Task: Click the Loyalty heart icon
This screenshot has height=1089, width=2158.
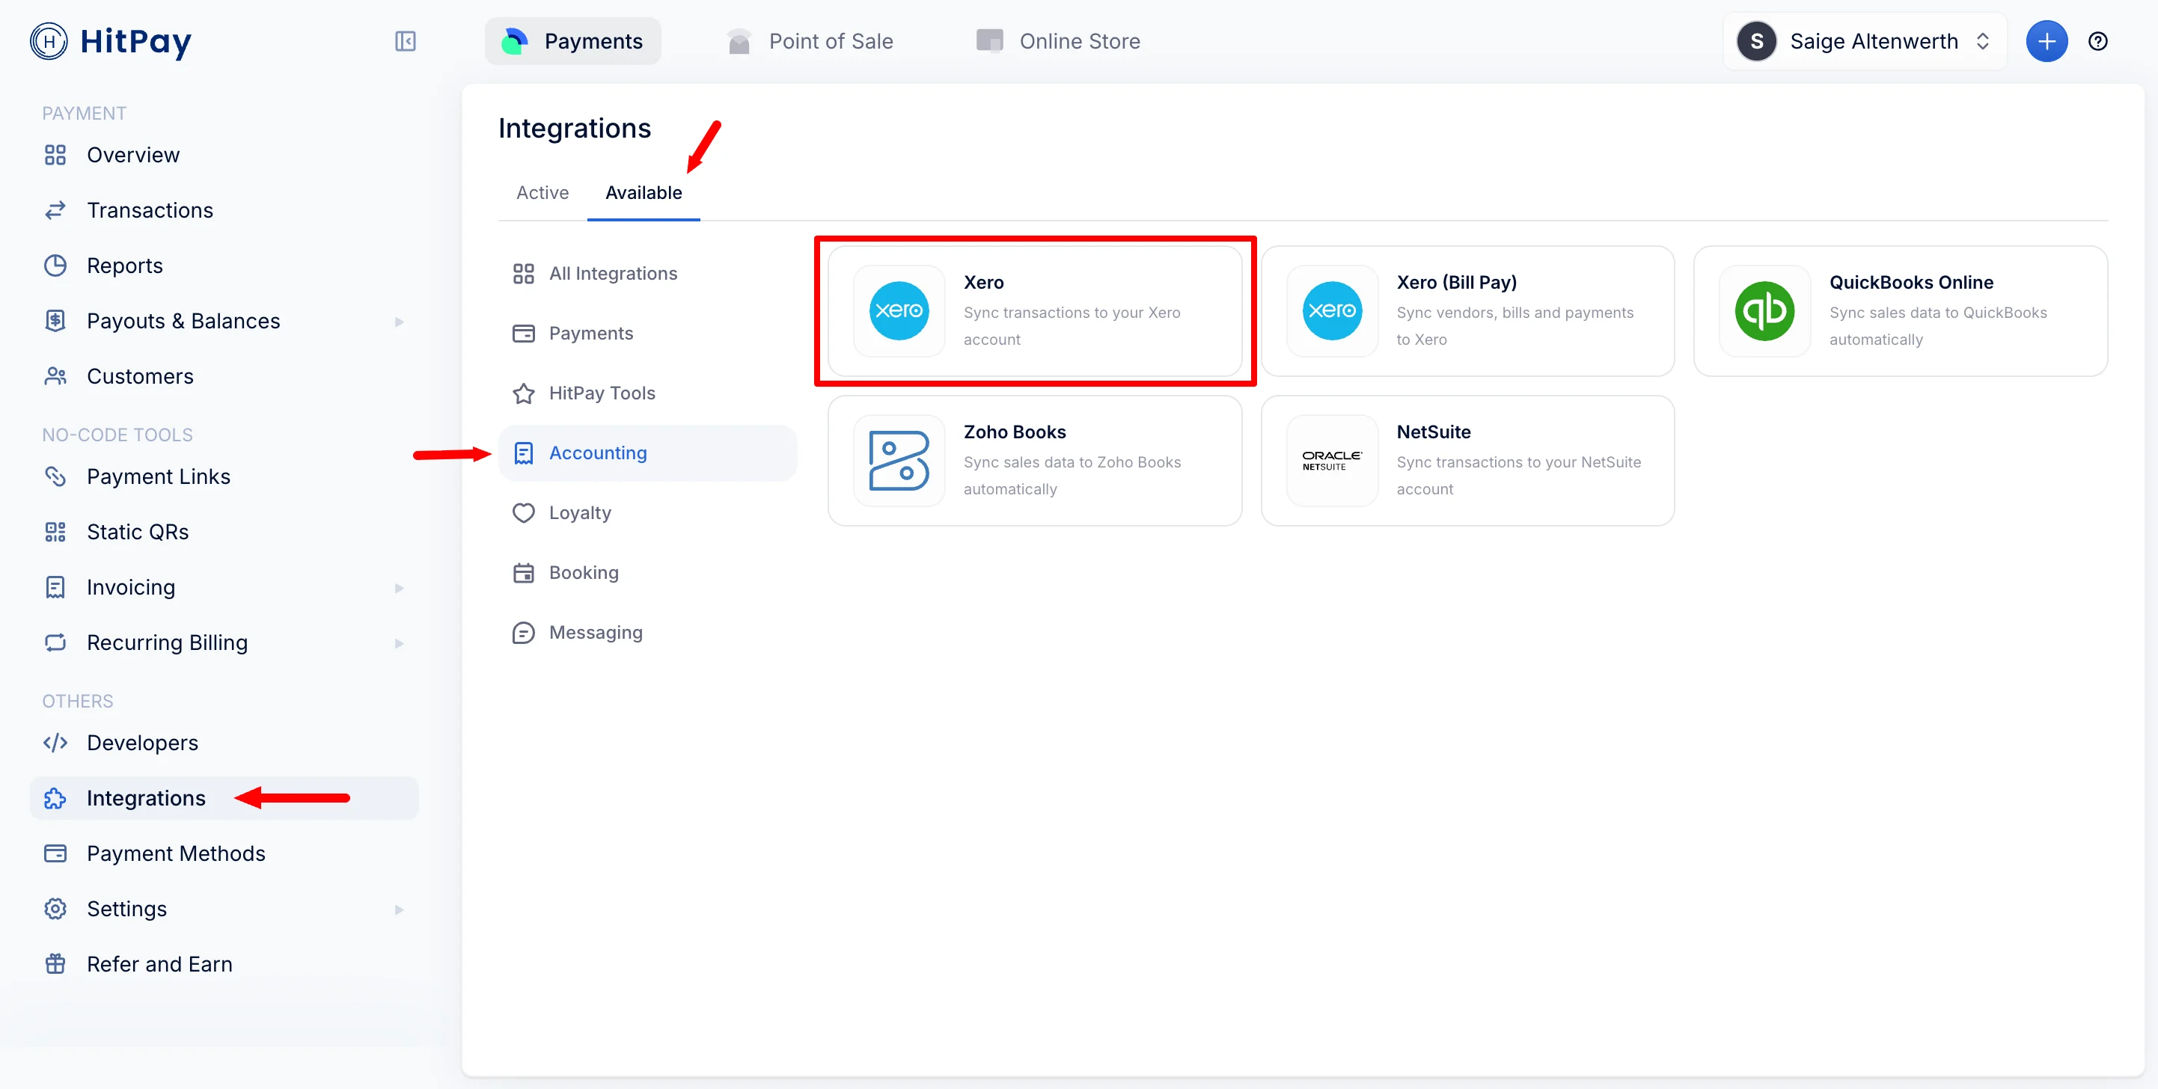Action: tap(524, 512)
